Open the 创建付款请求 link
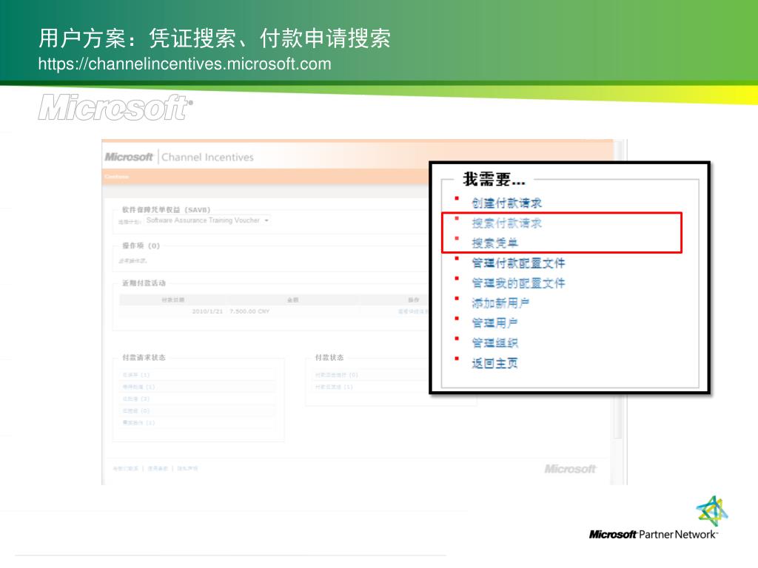Screen dimensions: 758x568 point(506,203)
